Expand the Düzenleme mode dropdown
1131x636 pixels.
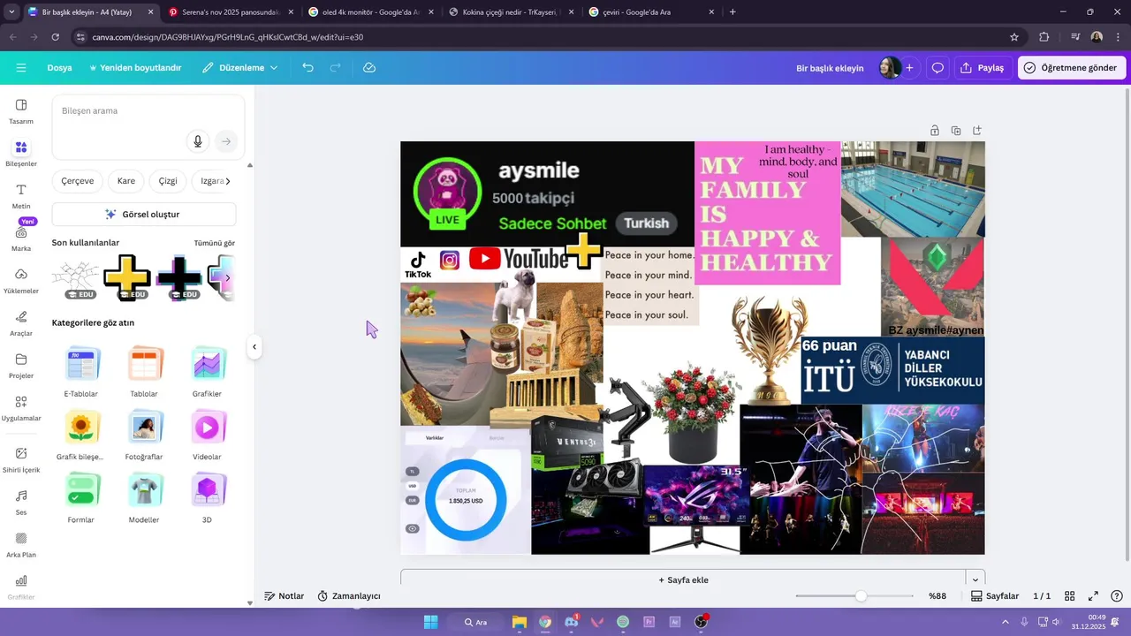239,68
